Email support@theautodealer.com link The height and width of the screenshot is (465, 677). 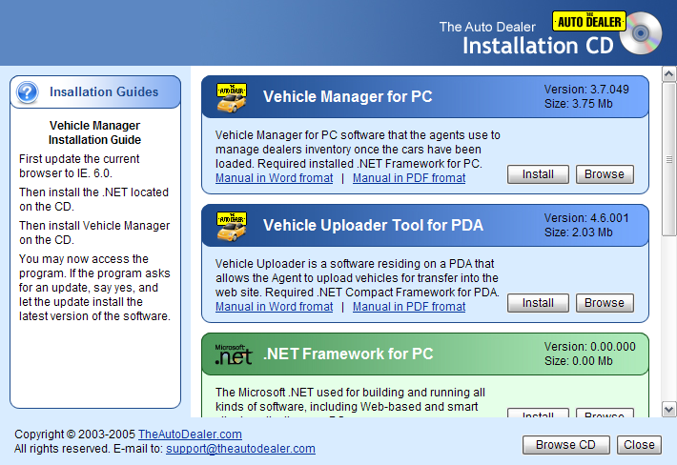[240, 449]
